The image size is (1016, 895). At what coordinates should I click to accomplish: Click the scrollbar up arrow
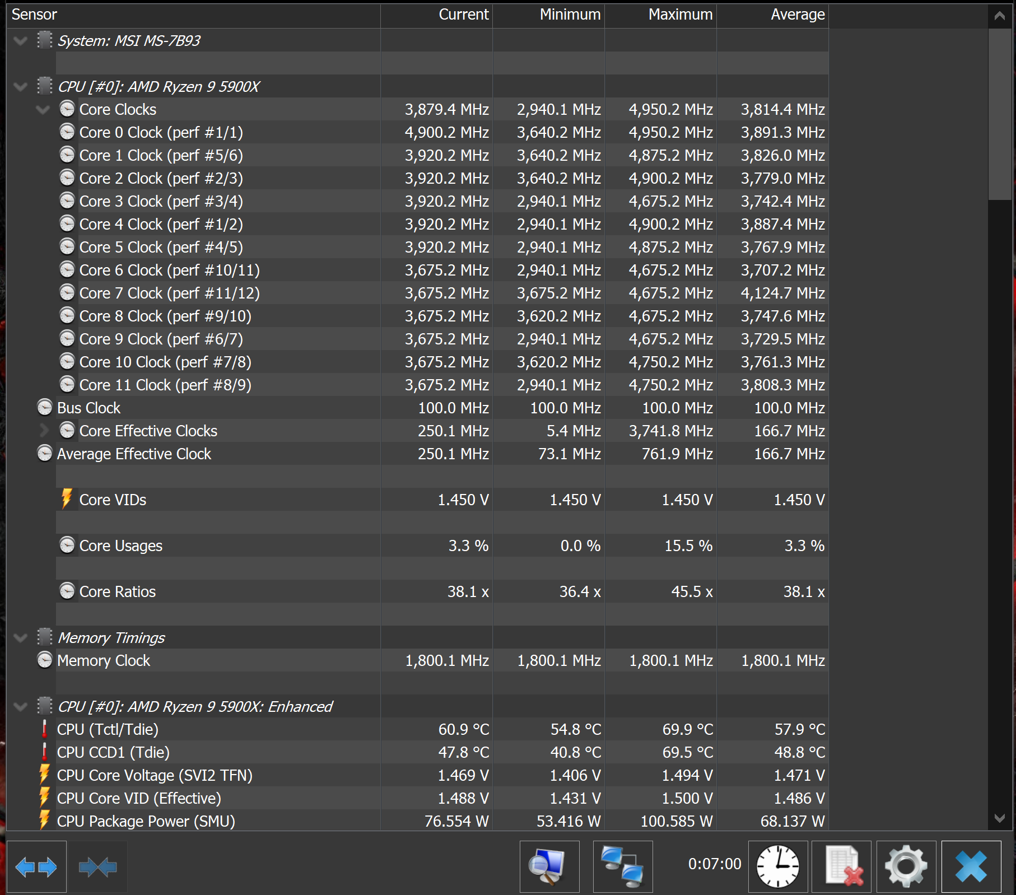(1000, 16)
